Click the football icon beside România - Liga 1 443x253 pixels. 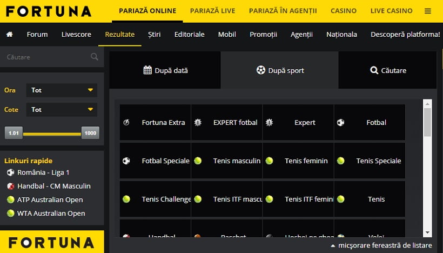pos(10,172)
